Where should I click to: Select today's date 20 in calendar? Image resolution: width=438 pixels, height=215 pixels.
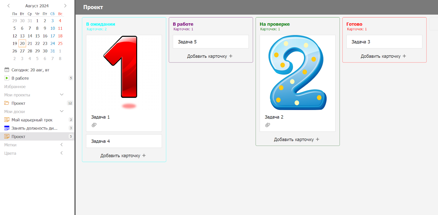pos(22,43)
